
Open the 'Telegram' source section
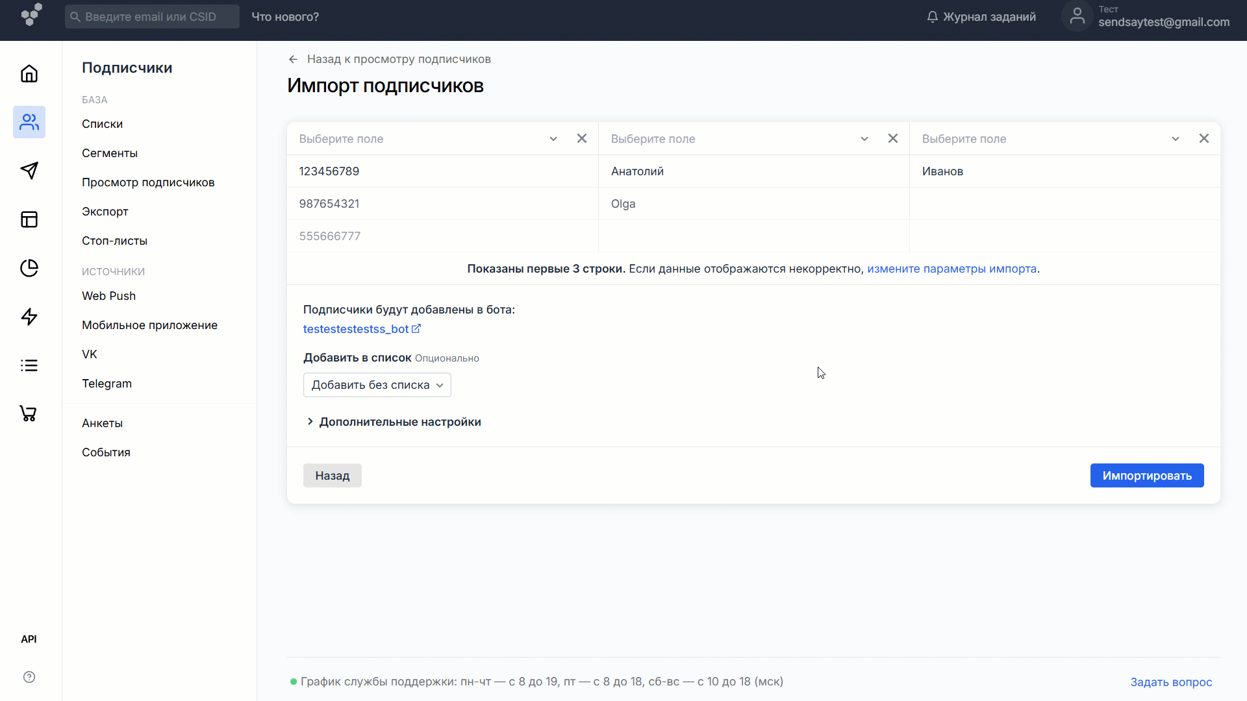(107, 383)
